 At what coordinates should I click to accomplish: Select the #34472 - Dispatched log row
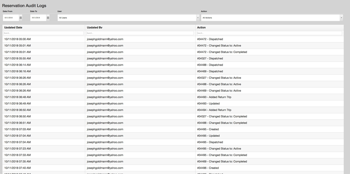click(x=173, y=39)
